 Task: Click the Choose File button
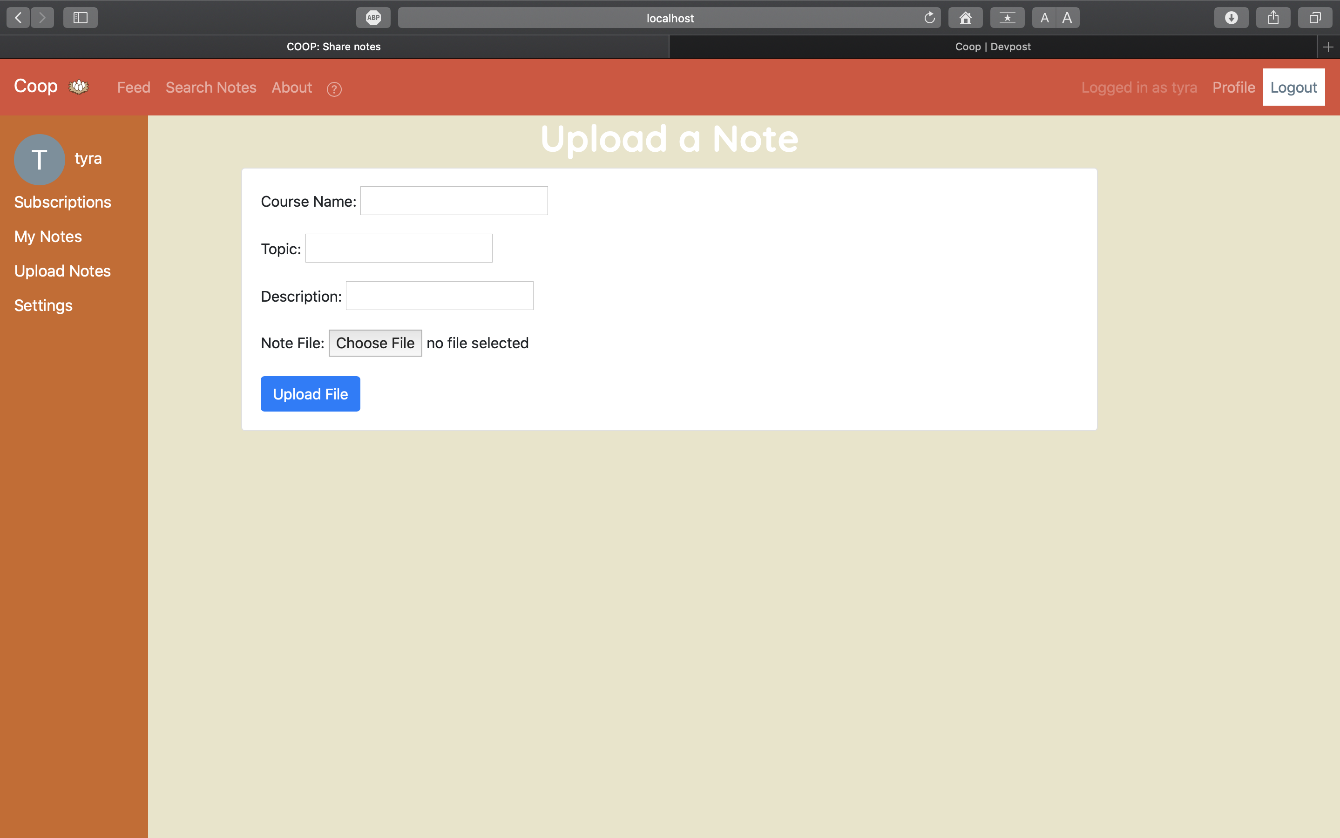375,343
